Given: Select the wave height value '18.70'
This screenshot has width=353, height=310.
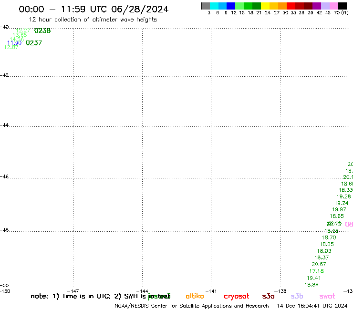Looking at the screenshot, I should (329, 238).
